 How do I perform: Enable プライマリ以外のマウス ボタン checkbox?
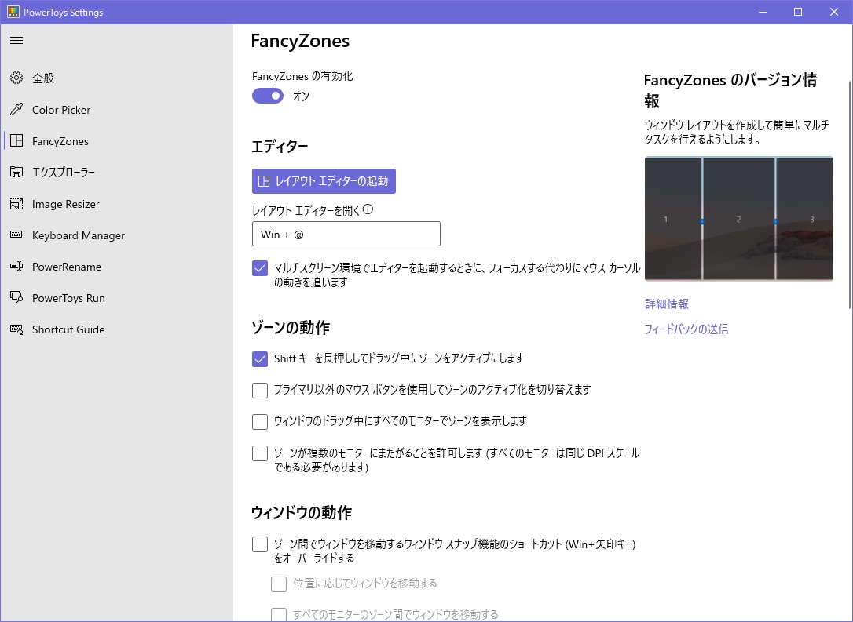coord(260,391)
